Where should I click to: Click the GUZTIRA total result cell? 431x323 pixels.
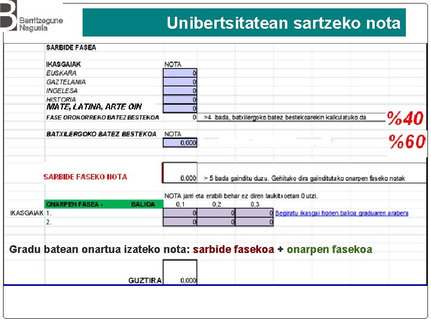[x=180, y=272]
